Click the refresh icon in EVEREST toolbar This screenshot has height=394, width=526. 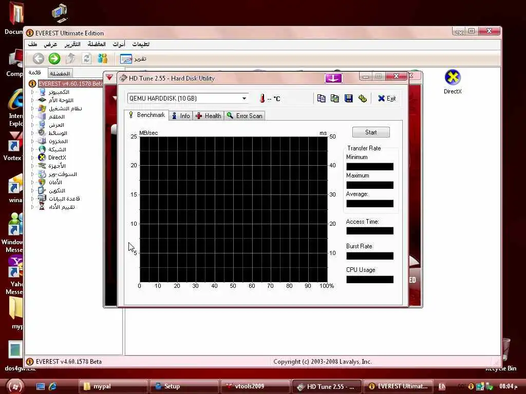(86, 58)
